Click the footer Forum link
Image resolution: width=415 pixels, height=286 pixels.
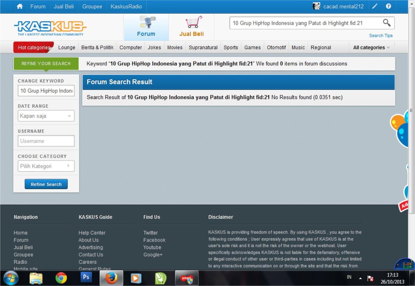21,240
